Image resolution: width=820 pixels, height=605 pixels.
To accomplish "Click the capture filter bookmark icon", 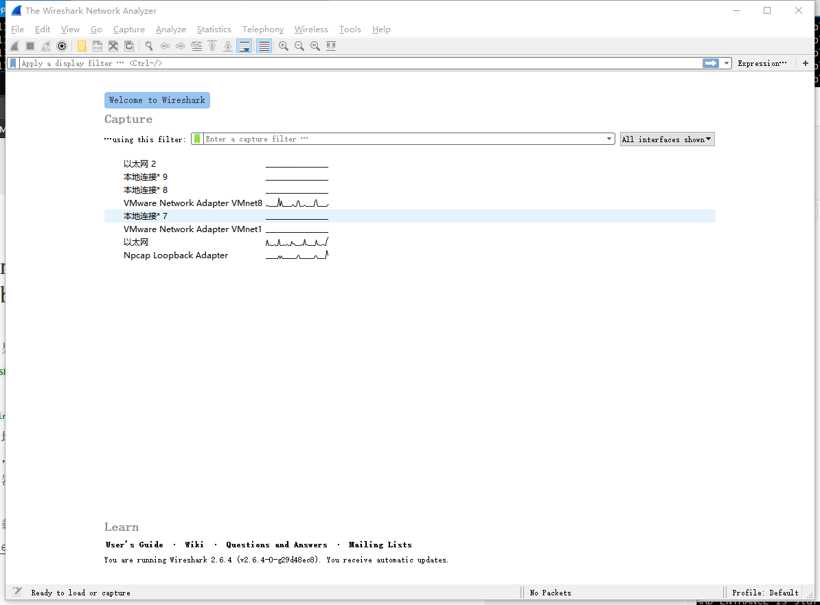I will [197, 139].
